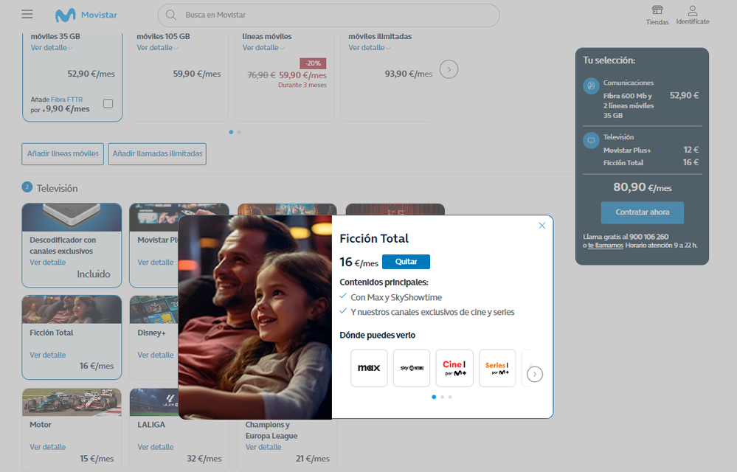Screen dimensions: 737x472
Task: Click Añadir líneas móviles button
Action: pos(63,154)
